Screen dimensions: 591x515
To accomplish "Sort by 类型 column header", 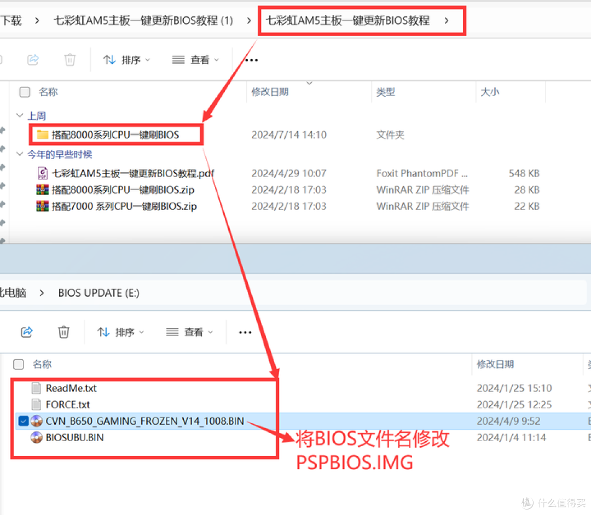I will click(386, 92).
